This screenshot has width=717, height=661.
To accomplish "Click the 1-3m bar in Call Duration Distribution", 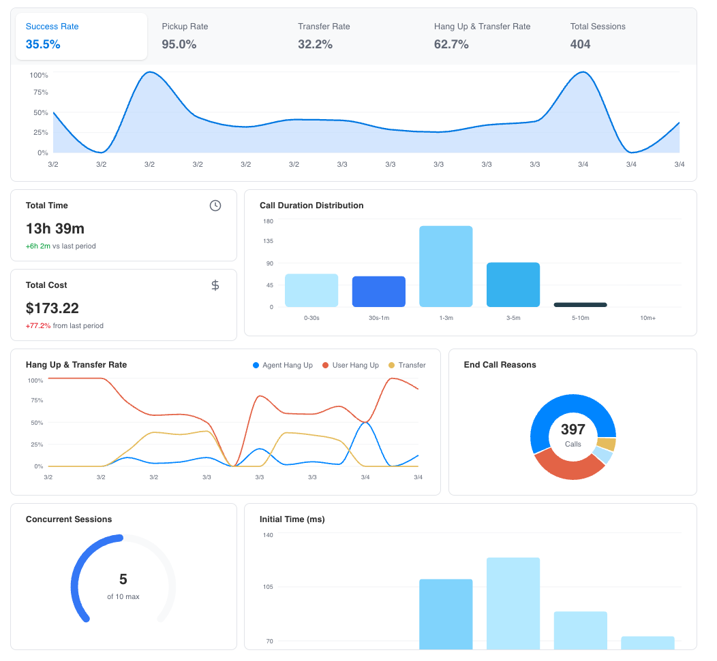I will (x=446, y=265).
